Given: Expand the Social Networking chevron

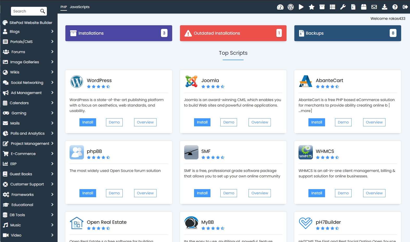Looking at the screenshot, I should (x=52, y=82).
